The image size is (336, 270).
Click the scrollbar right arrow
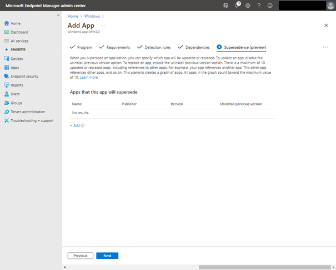pos(333,267)
